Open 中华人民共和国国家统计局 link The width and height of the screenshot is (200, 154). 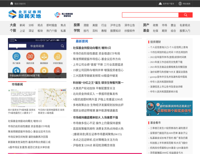coord(164,91)
